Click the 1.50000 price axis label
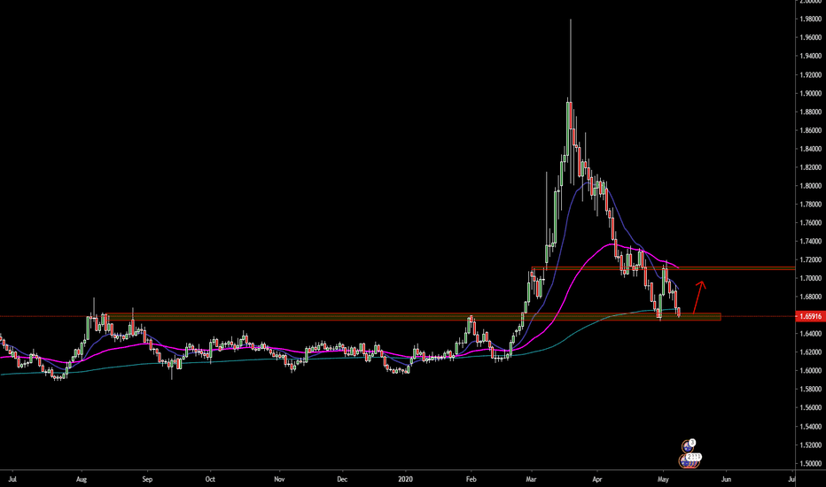Screen dimensions: 826x487 [x=810, y=464]
